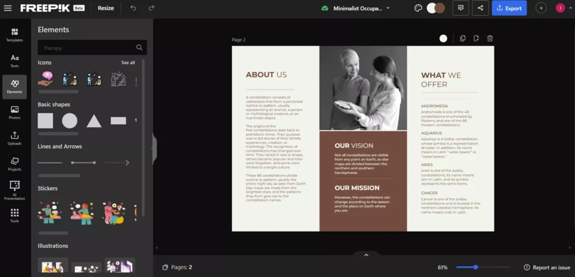Screen dimensions: 575x277
Task: Click the Resize button
Action: click(x=106, y=8)
